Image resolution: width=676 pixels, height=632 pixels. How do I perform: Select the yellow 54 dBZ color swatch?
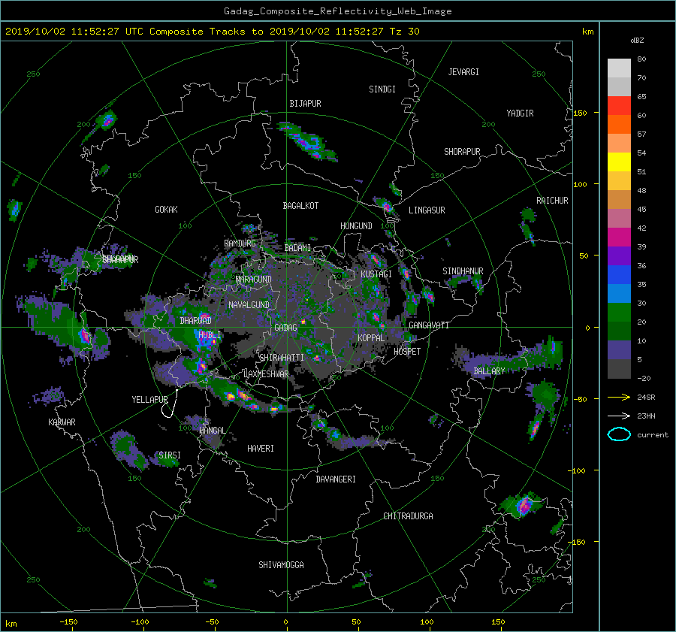[x=619, y=162]
